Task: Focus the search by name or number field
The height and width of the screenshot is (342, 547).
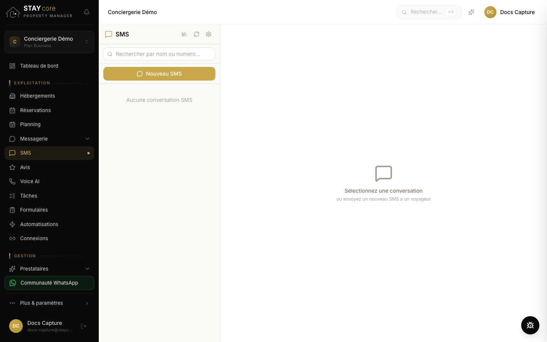Action: click(x=159, y=54)
